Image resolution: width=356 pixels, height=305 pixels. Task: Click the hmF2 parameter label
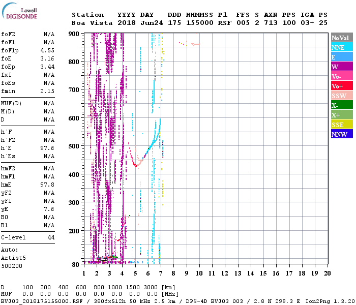tap(8, 168)
